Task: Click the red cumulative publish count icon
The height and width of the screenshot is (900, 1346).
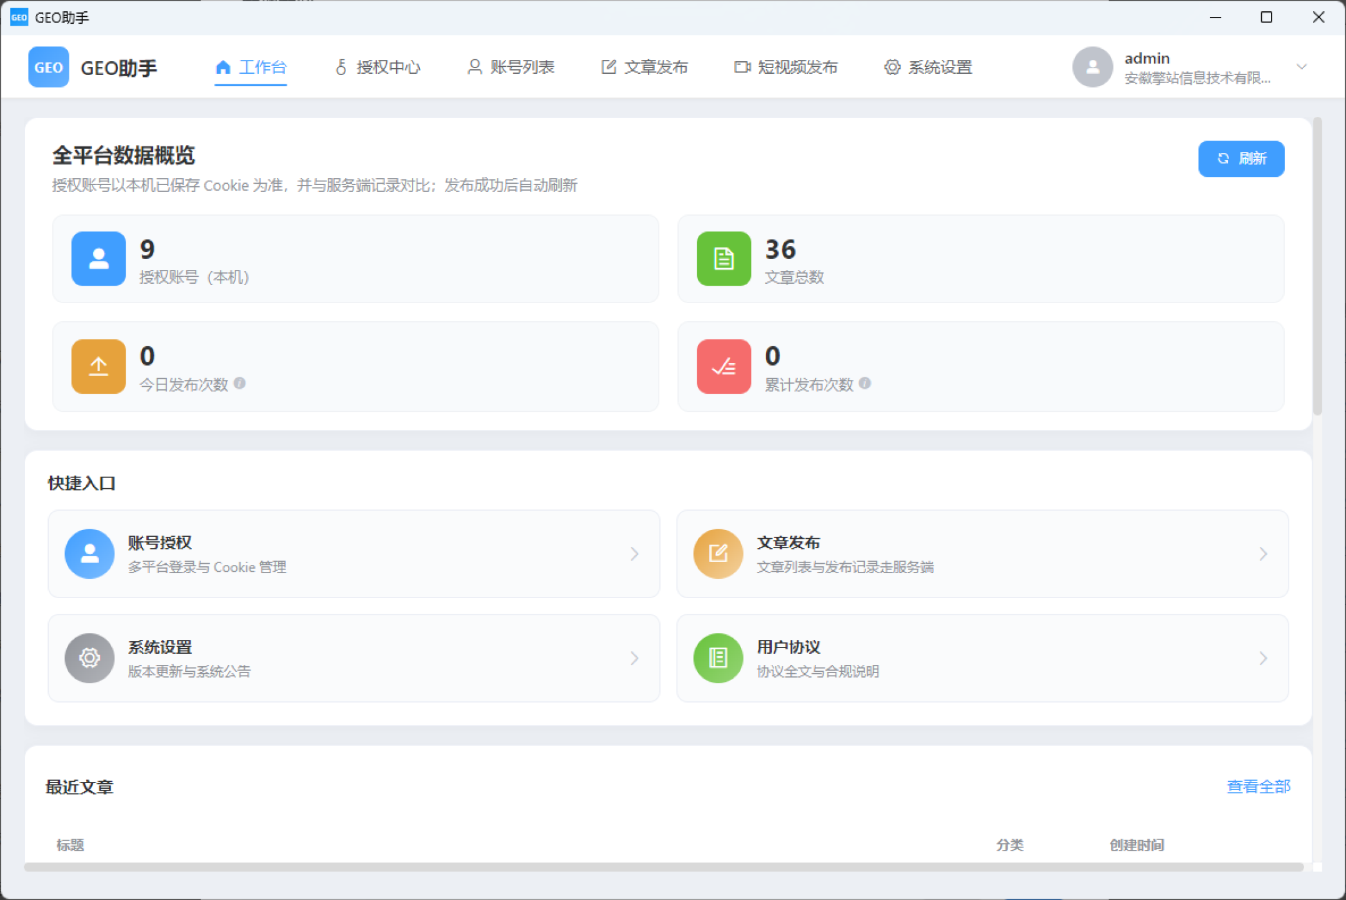Action: (724, 366)
